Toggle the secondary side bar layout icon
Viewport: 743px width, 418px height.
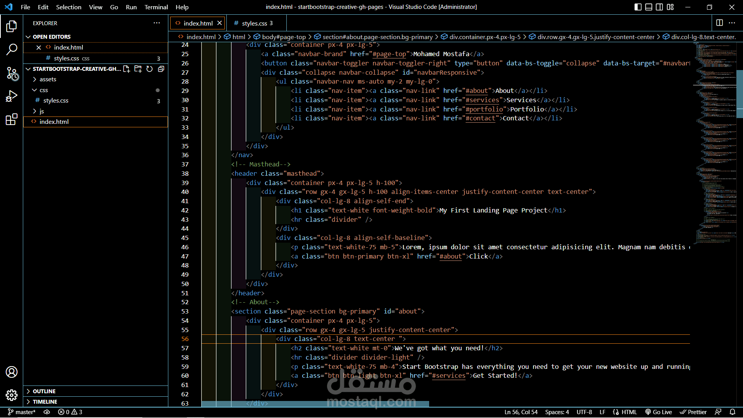(660, 7)
